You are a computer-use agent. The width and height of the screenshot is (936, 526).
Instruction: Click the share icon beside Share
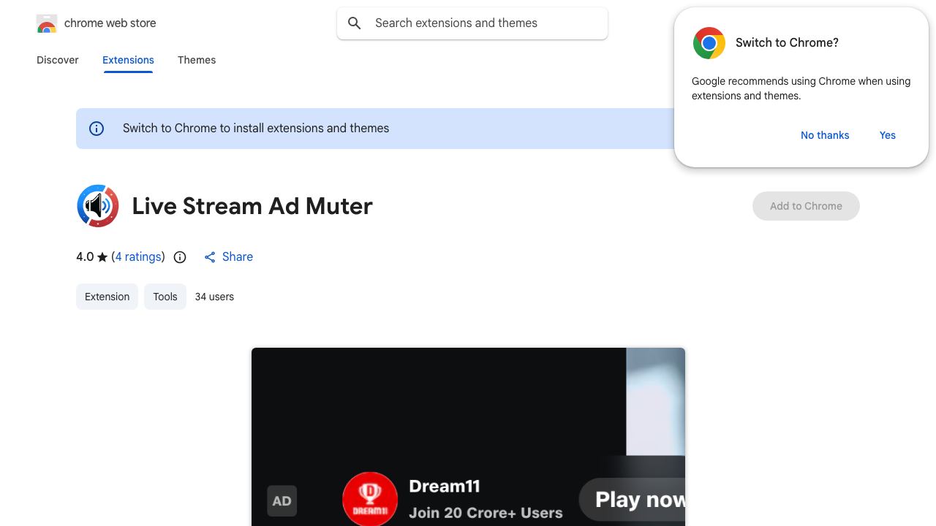[x=210, y=257]
